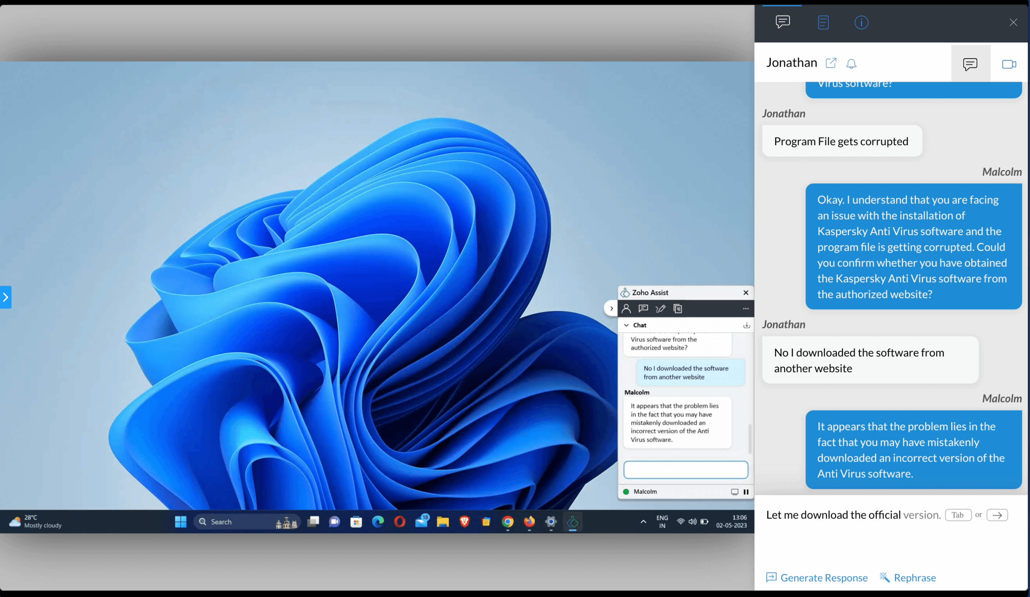Screen dimensions: 1030x597
Task: Click the Zoho Assist chat input field
Action: (686, 470)
